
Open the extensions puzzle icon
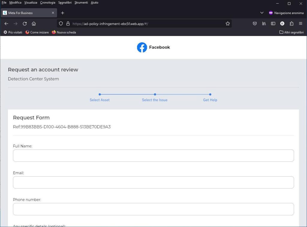tap(291, 23)
